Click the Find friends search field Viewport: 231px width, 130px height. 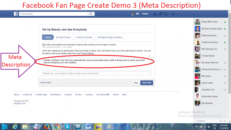pyautogui.click(x=54, y=14)
